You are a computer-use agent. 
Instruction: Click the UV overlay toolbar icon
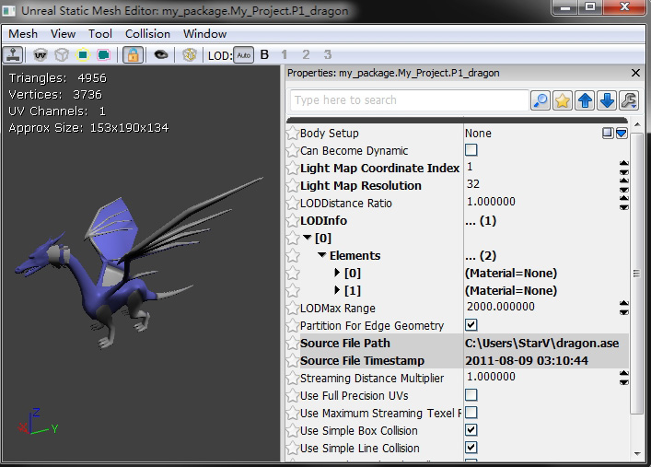pyautogui.click(x=41, y=54)
